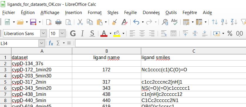Screen dimensions: 246x107
Task: Open Find and Replace icon
Action: click(165, 22)
